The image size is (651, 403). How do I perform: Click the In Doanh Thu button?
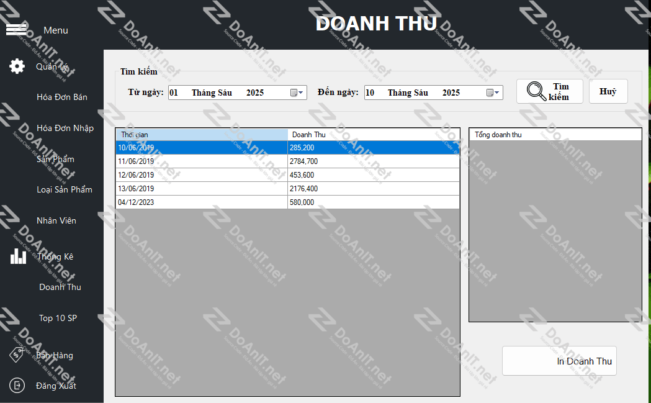click(559, 361)
